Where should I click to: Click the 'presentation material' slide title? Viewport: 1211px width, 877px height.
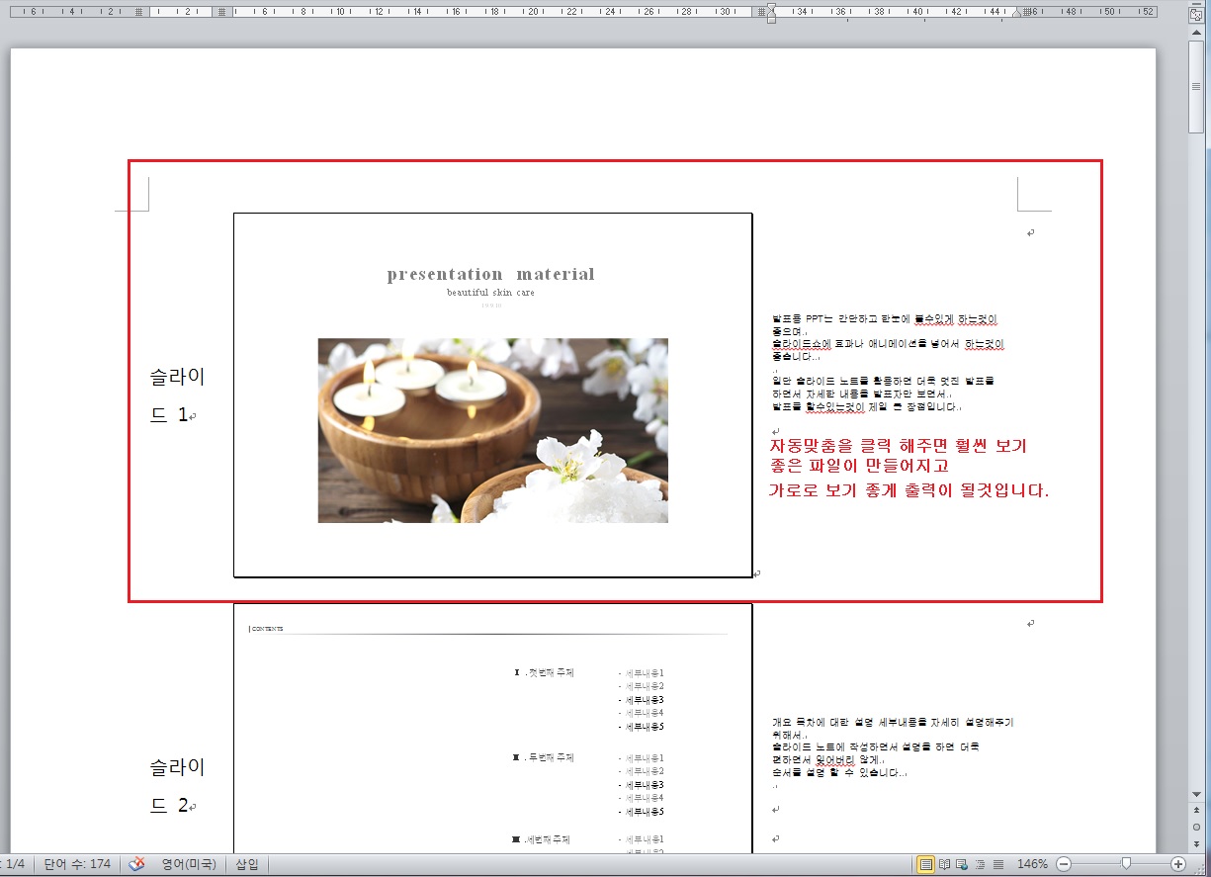(x=491, y=274)
